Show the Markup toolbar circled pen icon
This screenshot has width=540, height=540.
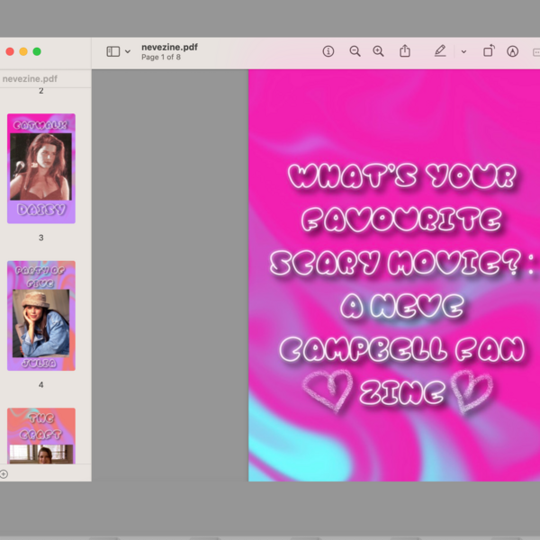click(x=512, y=51)
